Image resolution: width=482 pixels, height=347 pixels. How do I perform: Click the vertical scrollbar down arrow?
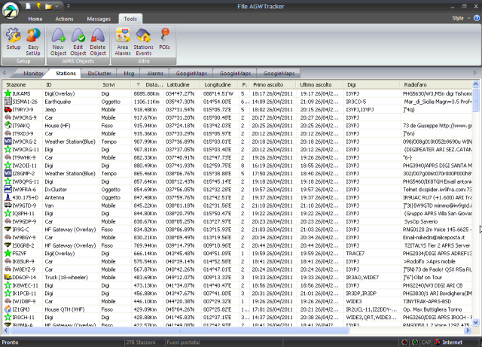click(x=475, y=322)
